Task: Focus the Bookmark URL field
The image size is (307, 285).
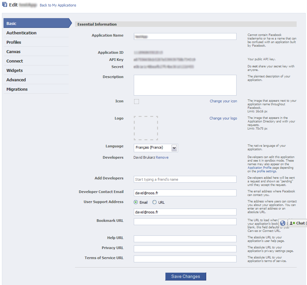Action: pos(185,222)
